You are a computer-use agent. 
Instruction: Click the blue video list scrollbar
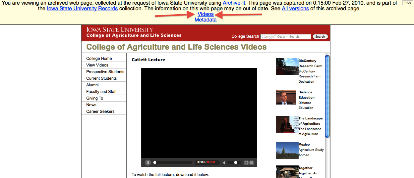pyautogui.click(x=327, y=96)
